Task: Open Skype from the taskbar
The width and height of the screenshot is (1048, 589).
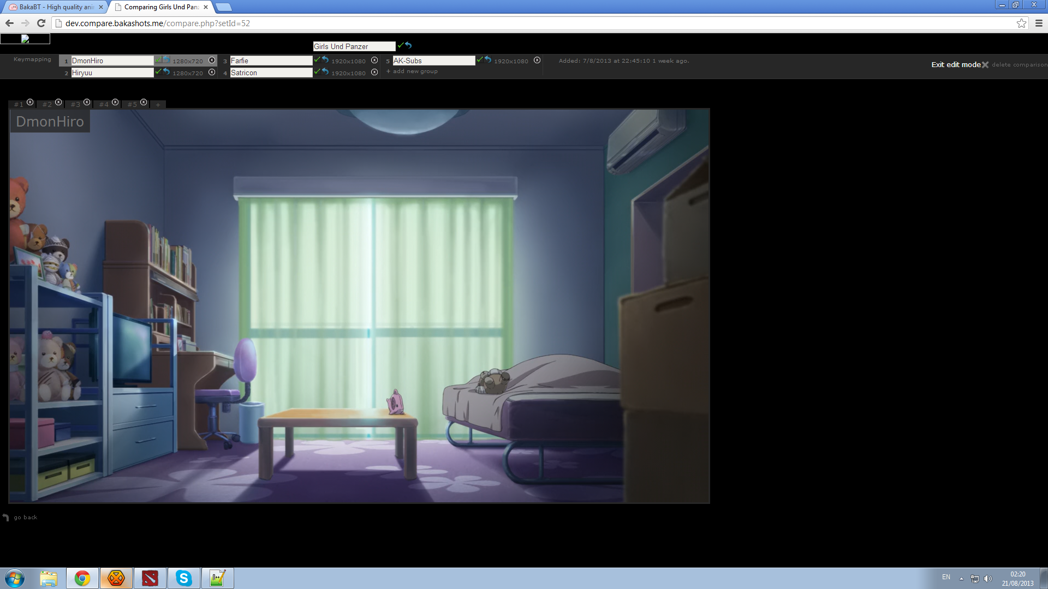Action: [x=184, y=578]
